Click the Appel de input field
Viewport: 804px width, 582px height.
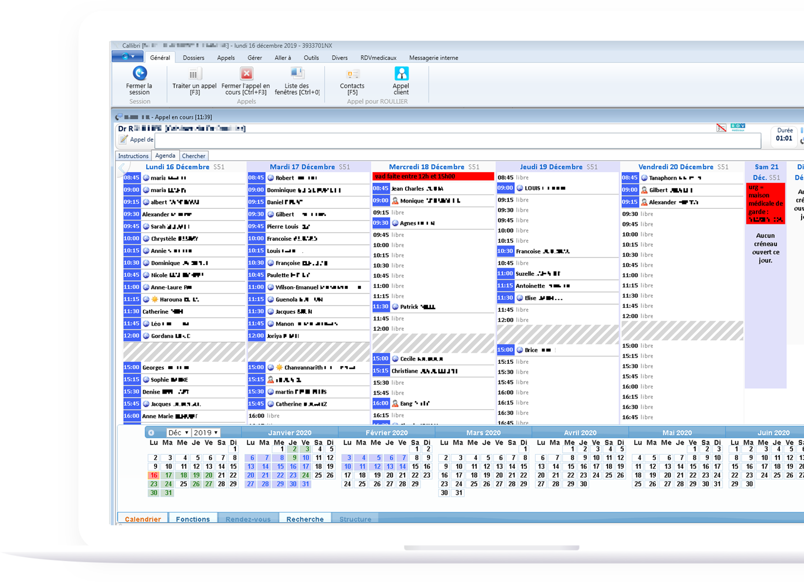[x=458, y=140]
